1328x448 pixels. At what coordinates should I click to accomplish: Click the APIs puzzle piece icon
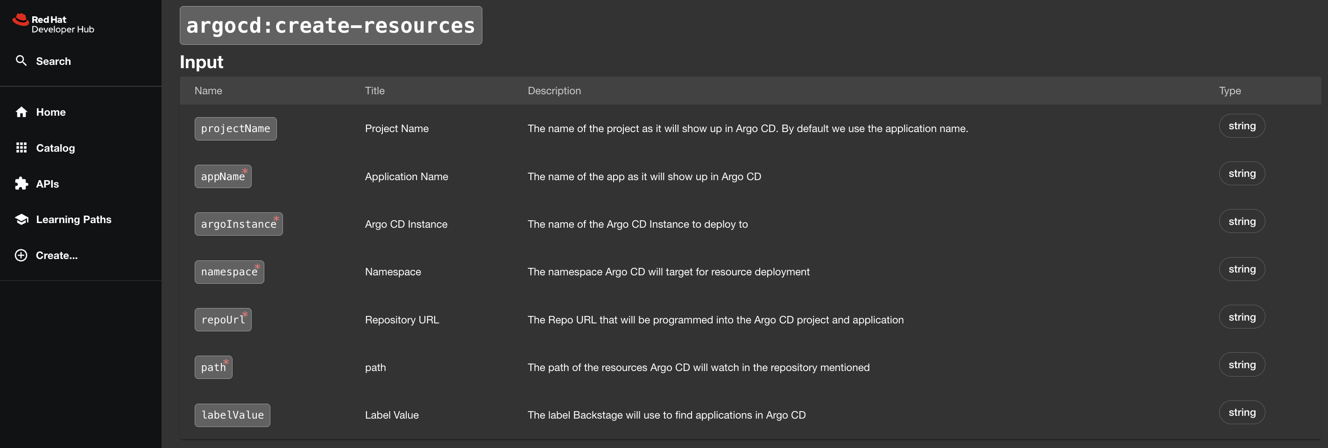coord(21,184)
